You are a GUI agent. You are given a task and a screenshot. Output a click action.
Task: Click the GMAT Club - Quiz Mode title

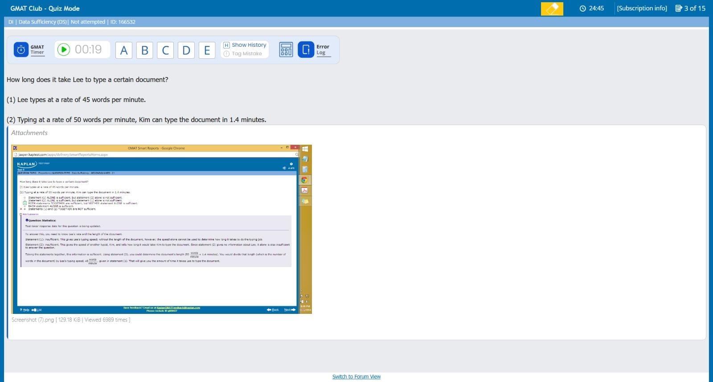[45, 8]
